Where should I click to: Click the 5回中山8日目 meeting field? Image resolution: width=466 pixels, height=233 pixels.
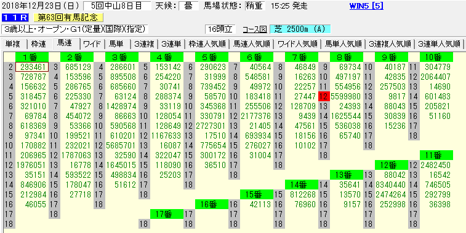click(x=118, y=6)
